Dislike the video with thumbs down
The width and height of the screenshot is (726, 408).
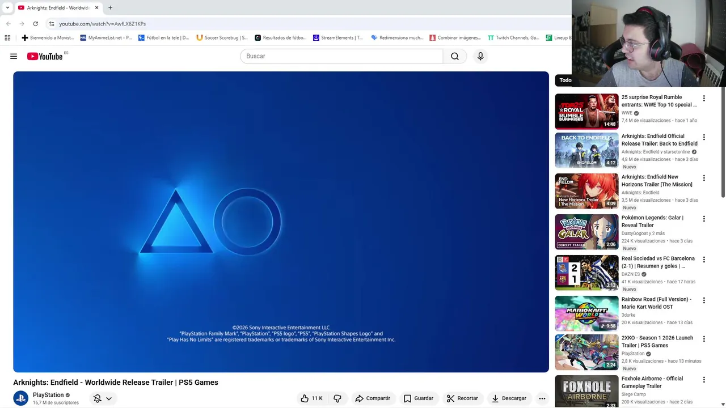(x=337, y=398)
